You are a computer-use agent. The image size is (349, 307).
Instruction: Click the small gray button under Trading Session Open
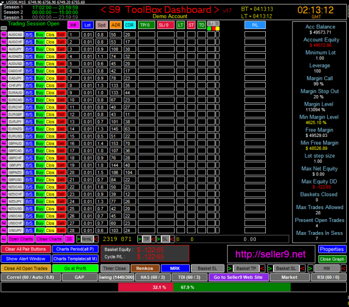[x=4, y=29]
